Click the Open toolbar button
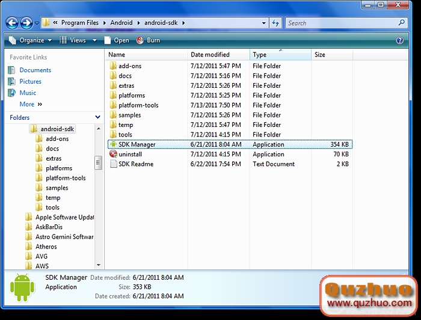Image resolution: width=421 pixels, height=320 pixels. click(x=117, y=40)
